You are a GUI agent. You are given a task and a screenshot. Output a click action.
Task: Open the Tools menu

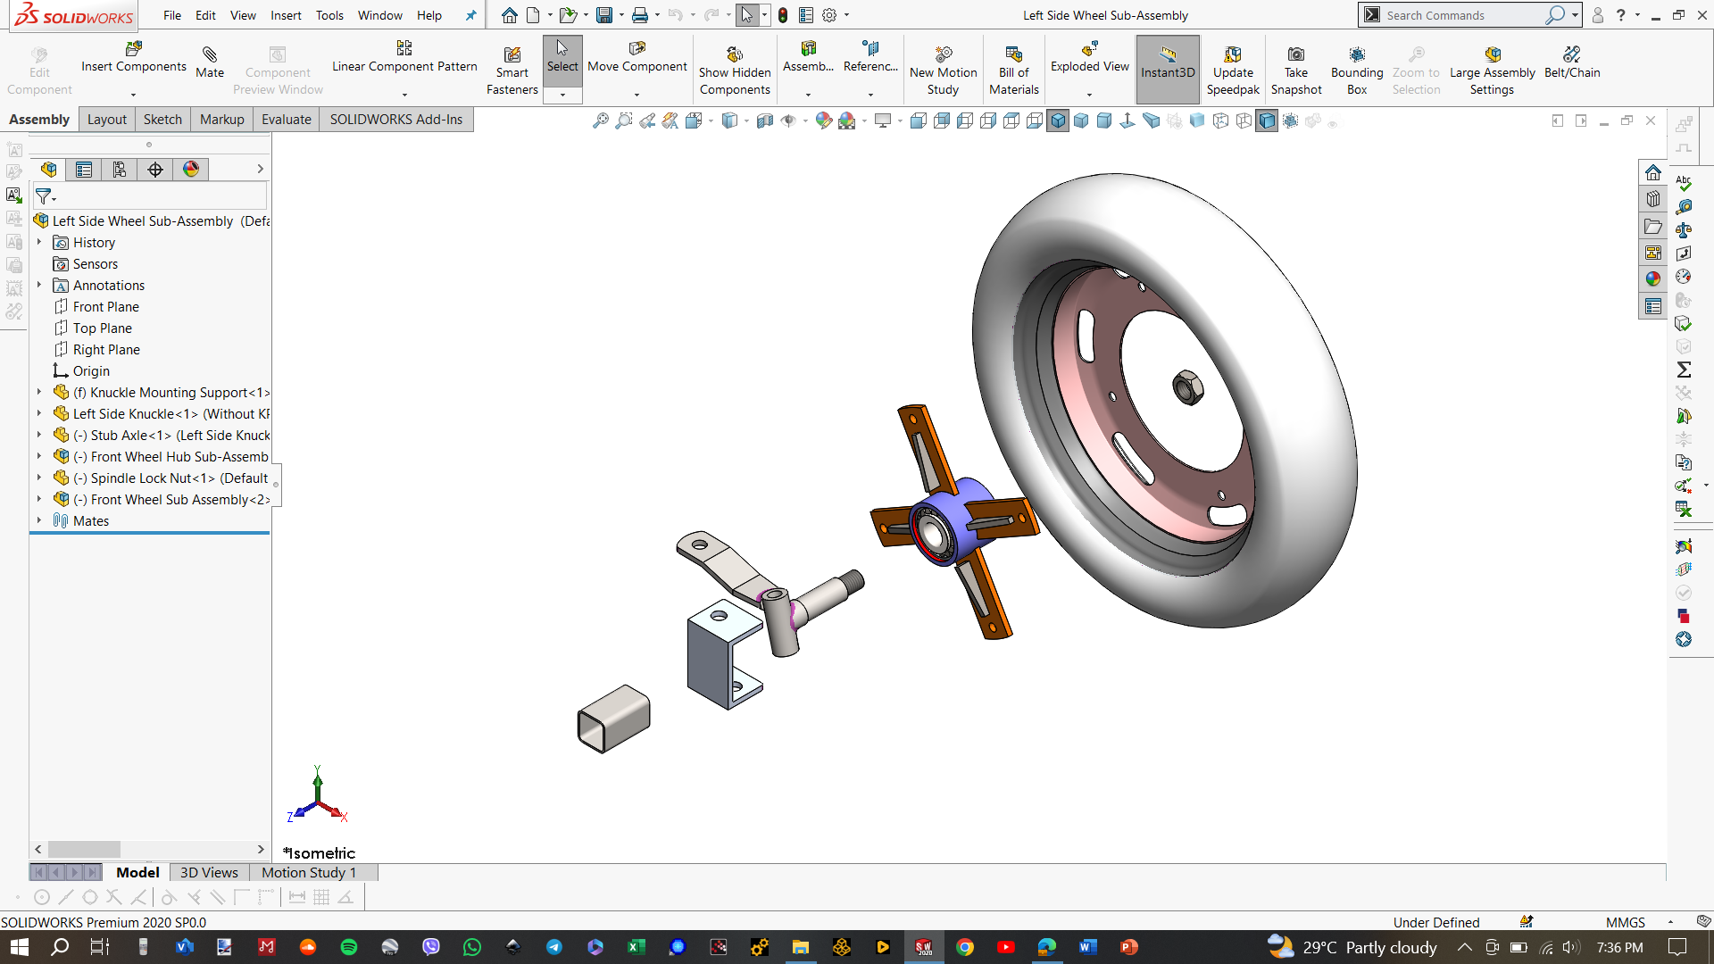pos(329,15)
